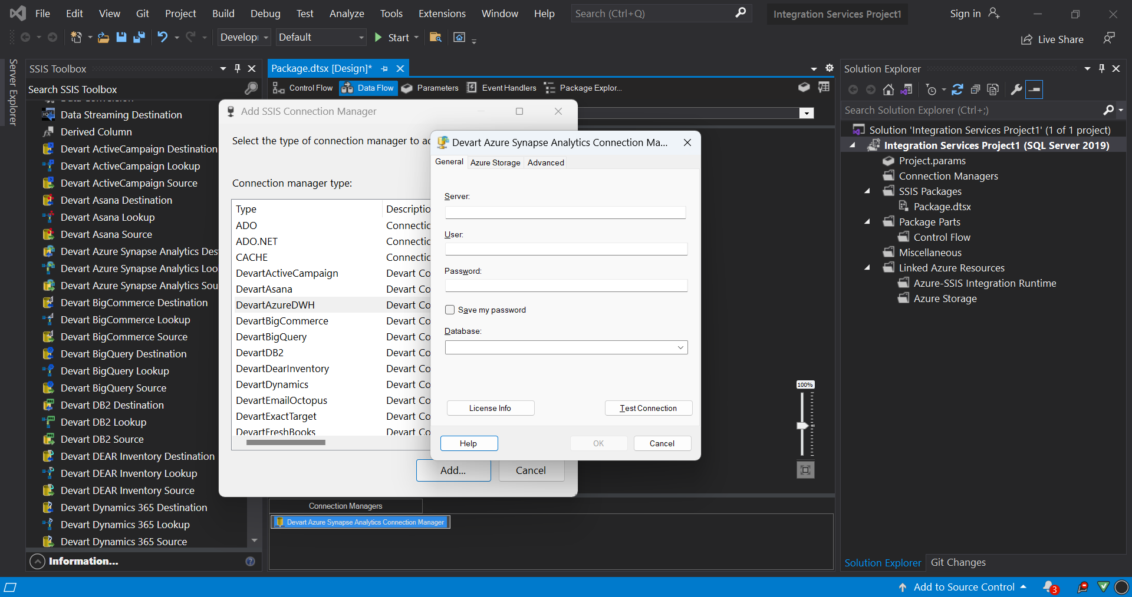Collapse the Package Parts tree node
Viewport: 1132px width, 597px height.
[867, 222]
